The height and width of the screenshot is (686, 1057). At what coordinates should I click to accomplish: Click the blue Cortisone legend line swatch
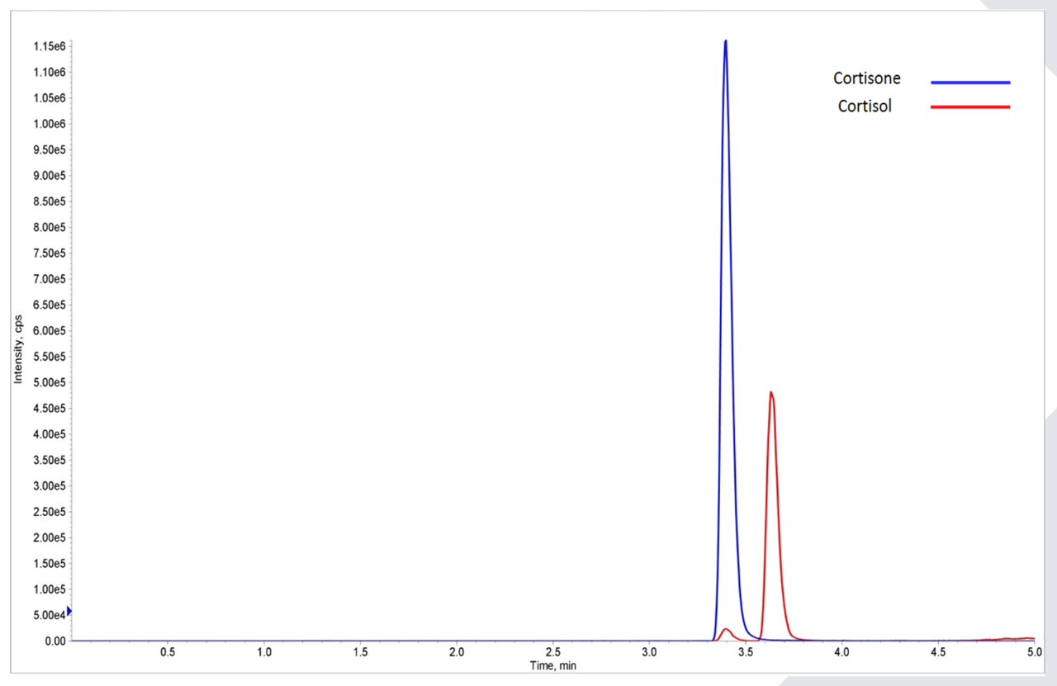[x=970, y=83]
